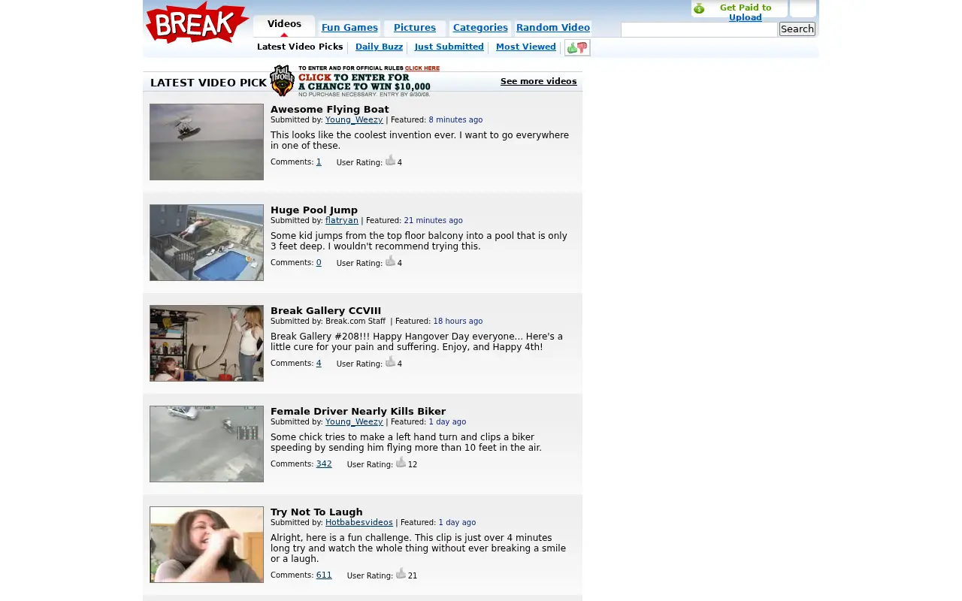Open Awesome Flying Boat video thumbnail
This screenshot has height=601, width=962.
coord(207,142)
